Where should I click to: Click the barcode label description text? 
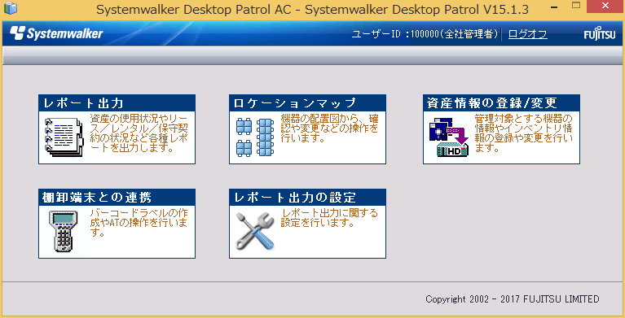pyautogui.click(x=139, y=223)
